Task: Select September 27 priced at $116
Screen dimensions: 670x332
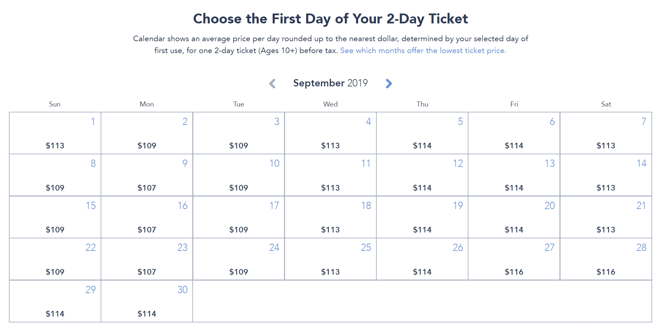Action: click(x=514, y=259)
